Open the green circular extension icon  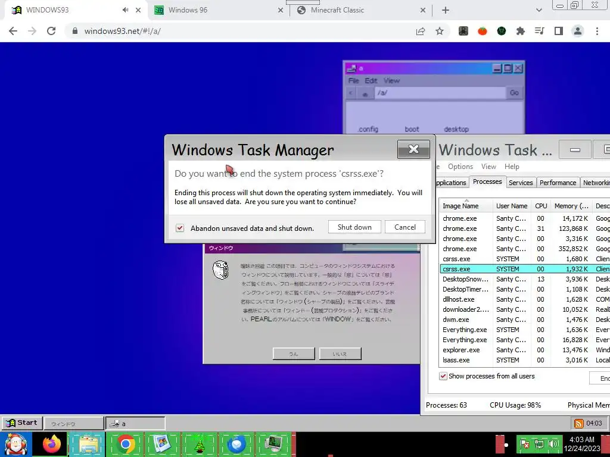coord(502,31)
